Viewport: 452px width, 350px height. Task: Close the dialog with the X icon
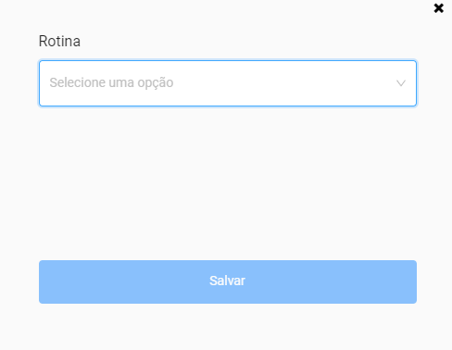coord(438,8)
